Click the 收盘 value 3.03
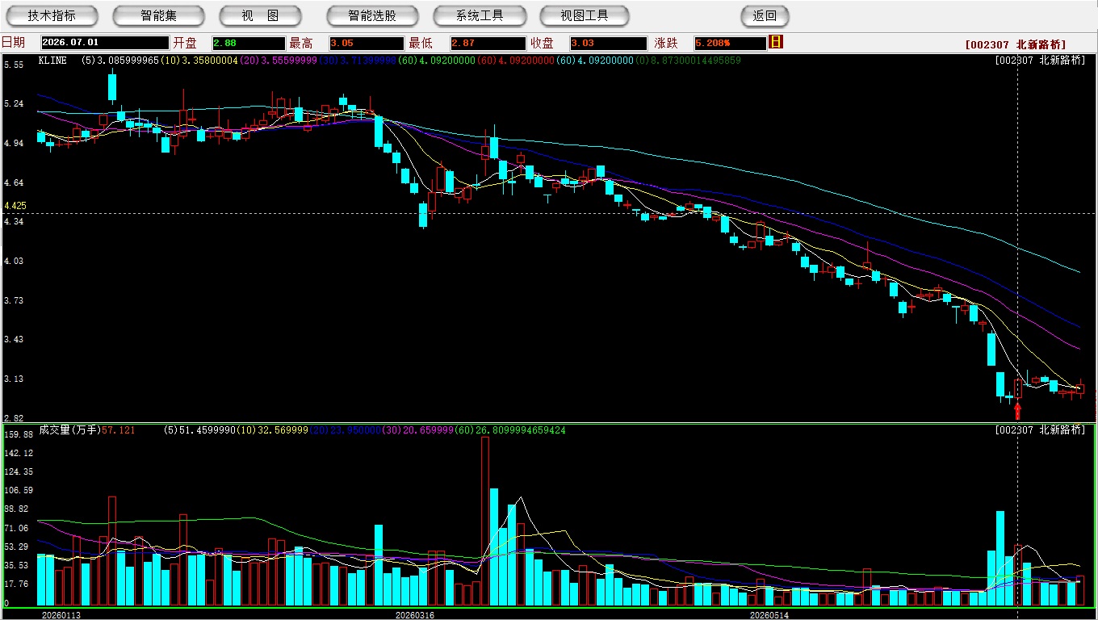Viewport: 1098px width, 620px height. pos(608,43)
